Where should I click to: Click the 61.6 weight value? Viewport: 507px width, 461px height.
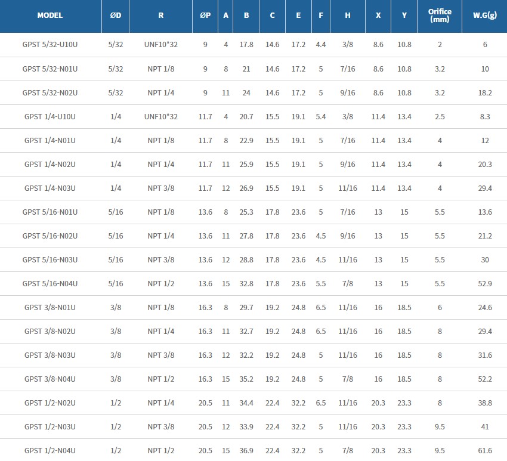484,450
